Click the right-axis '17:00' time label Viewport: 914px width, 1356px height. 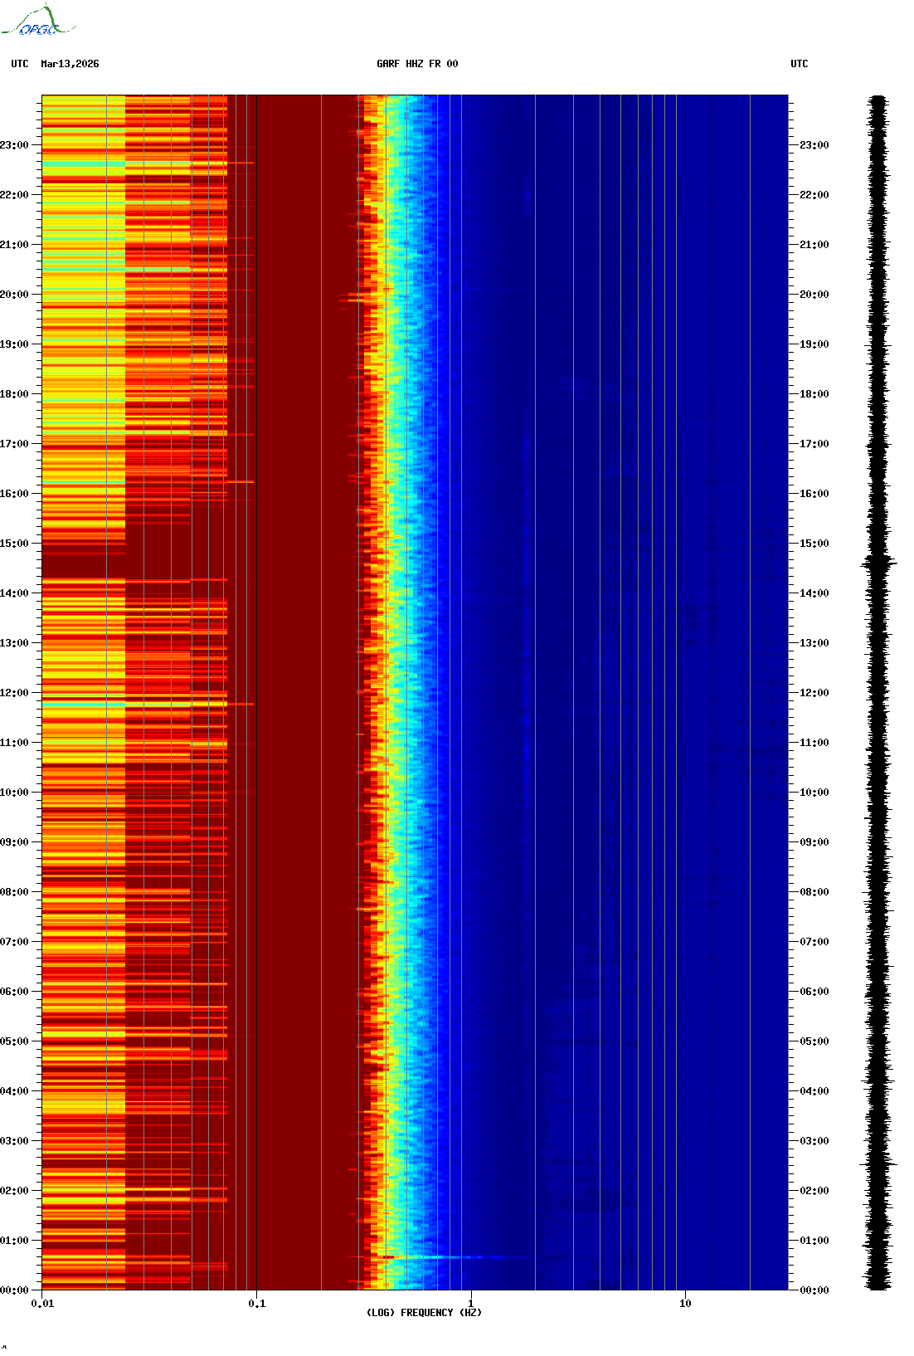click(814, 444)
